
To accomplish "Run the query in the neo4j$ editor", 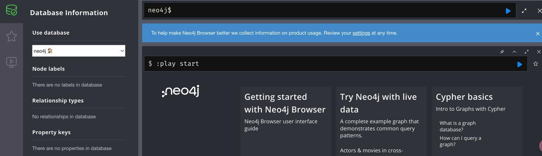I will pos(508,11).
